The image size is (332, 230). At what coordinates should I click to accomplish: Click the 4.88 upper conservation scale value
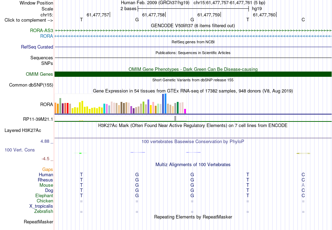[x=45, y=141]
